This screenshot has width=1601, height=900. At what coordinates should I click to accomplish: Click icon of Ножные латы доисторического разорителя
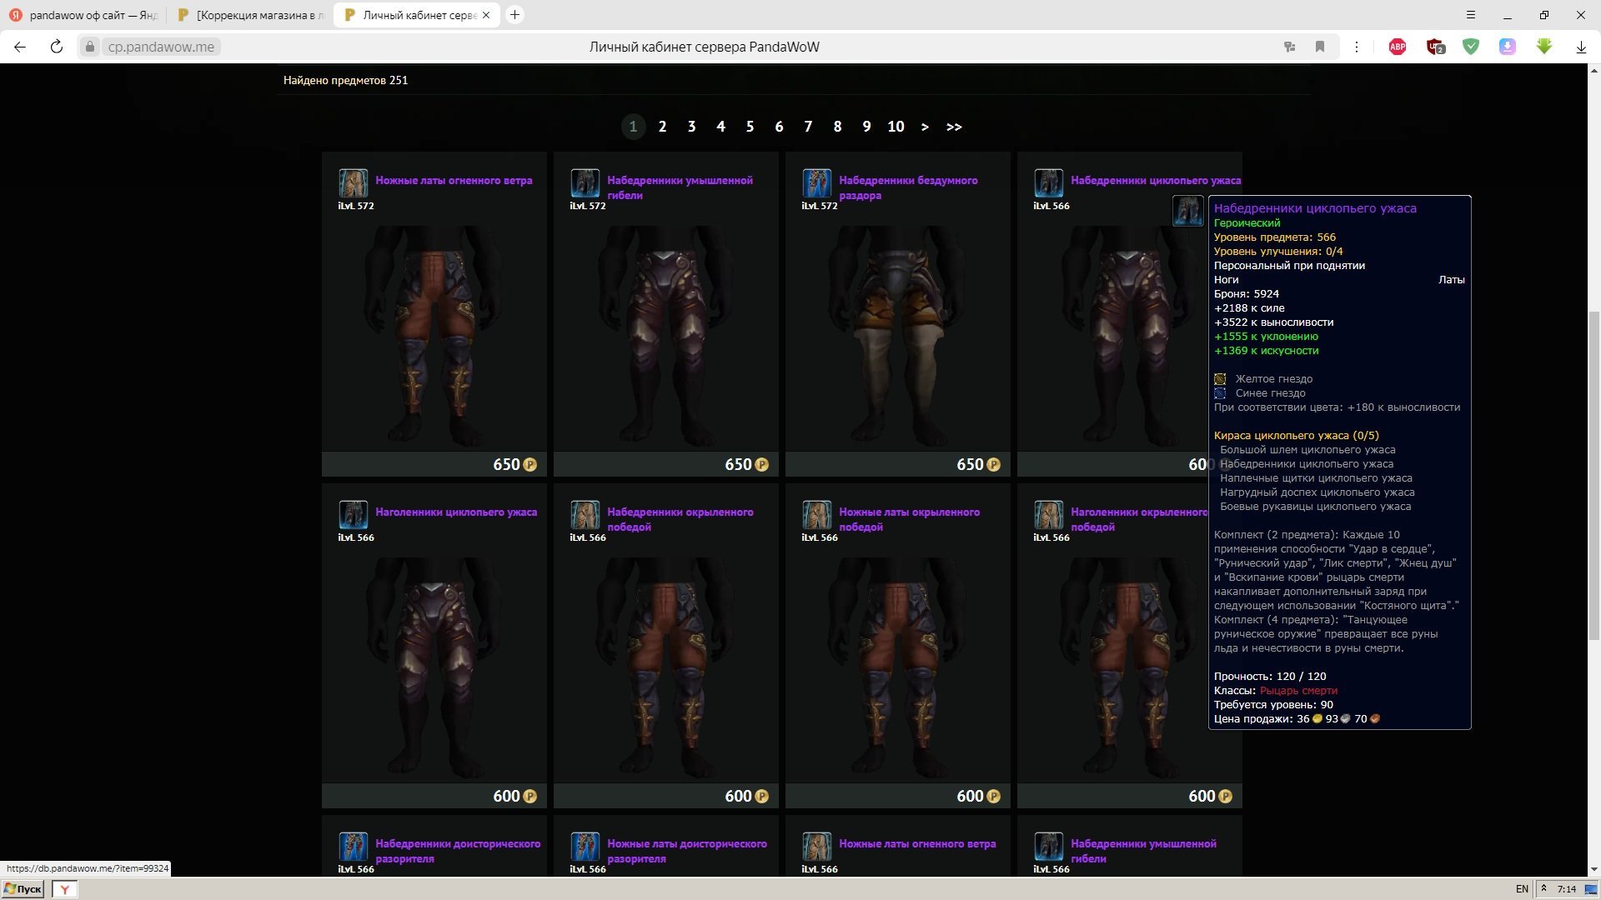click(x=585, y=847)
